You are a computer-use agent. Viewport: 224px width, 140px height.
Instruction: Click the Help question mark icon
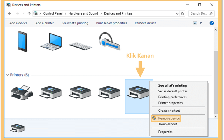[x=212, y=23]
